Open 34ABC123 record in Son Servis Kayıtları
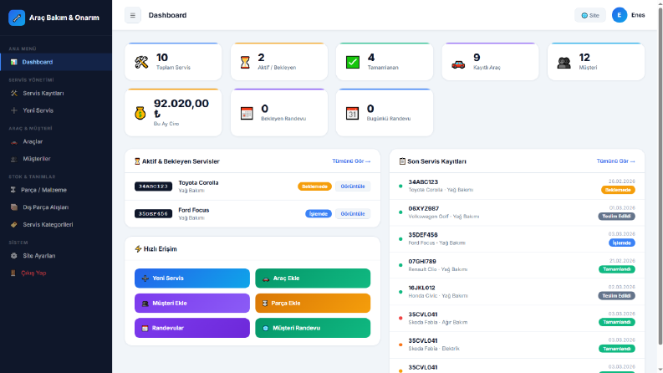The height and width of the screenshot is (373, 663). (x=517, y=186)
